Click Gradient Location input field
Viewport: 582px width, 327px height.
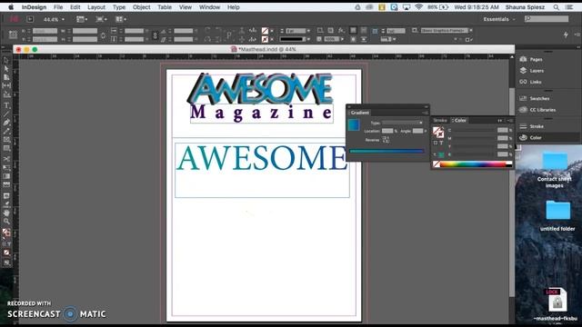coord(387,131)
